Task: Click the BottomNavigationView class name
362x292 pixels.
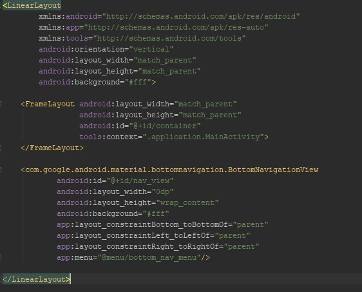Action: (273, 170)
